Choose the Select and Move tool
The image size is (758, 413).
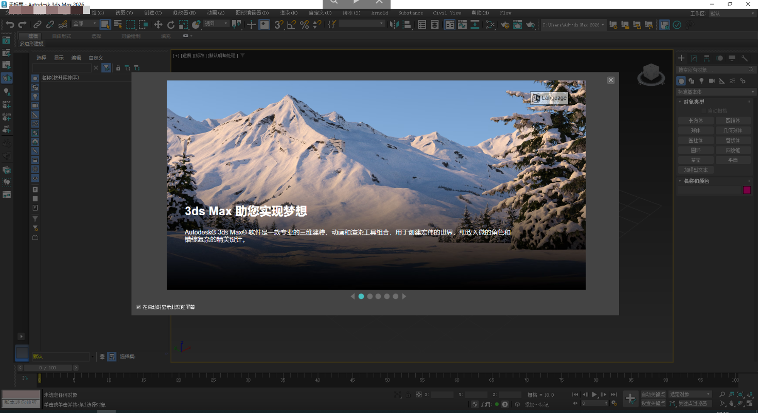point(158,24)
